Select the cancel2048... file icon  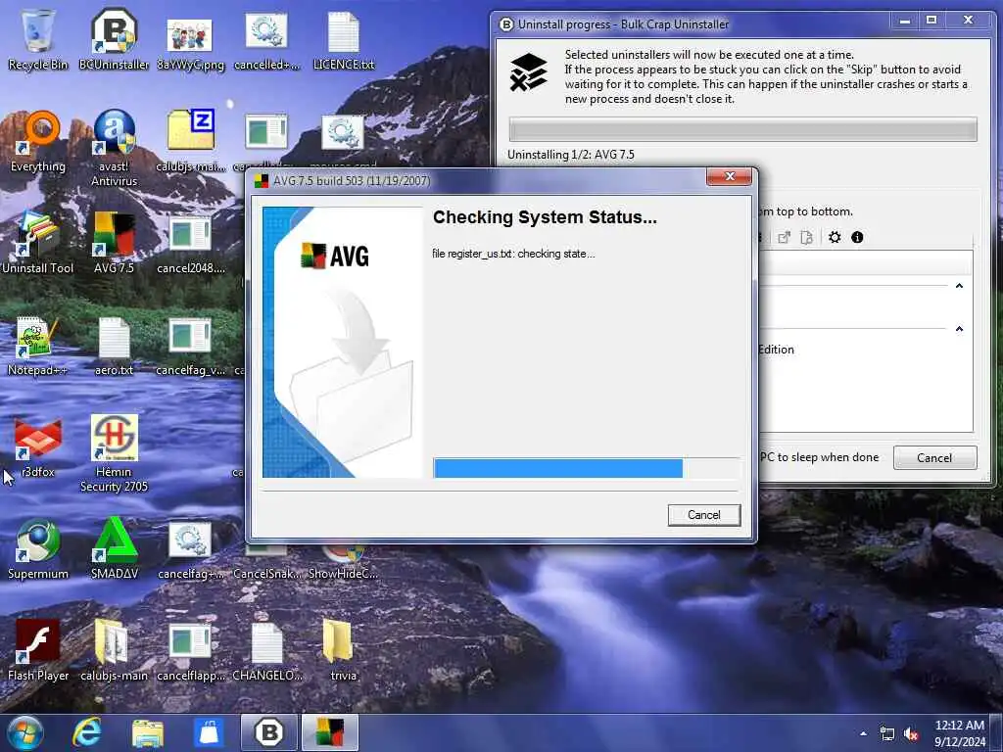pyautogui.click(x=191, y=244)
